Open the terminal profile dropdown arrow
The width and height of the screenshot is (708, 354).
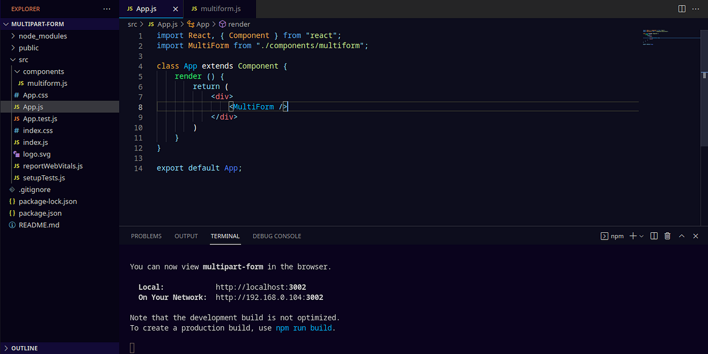[642, 236]
